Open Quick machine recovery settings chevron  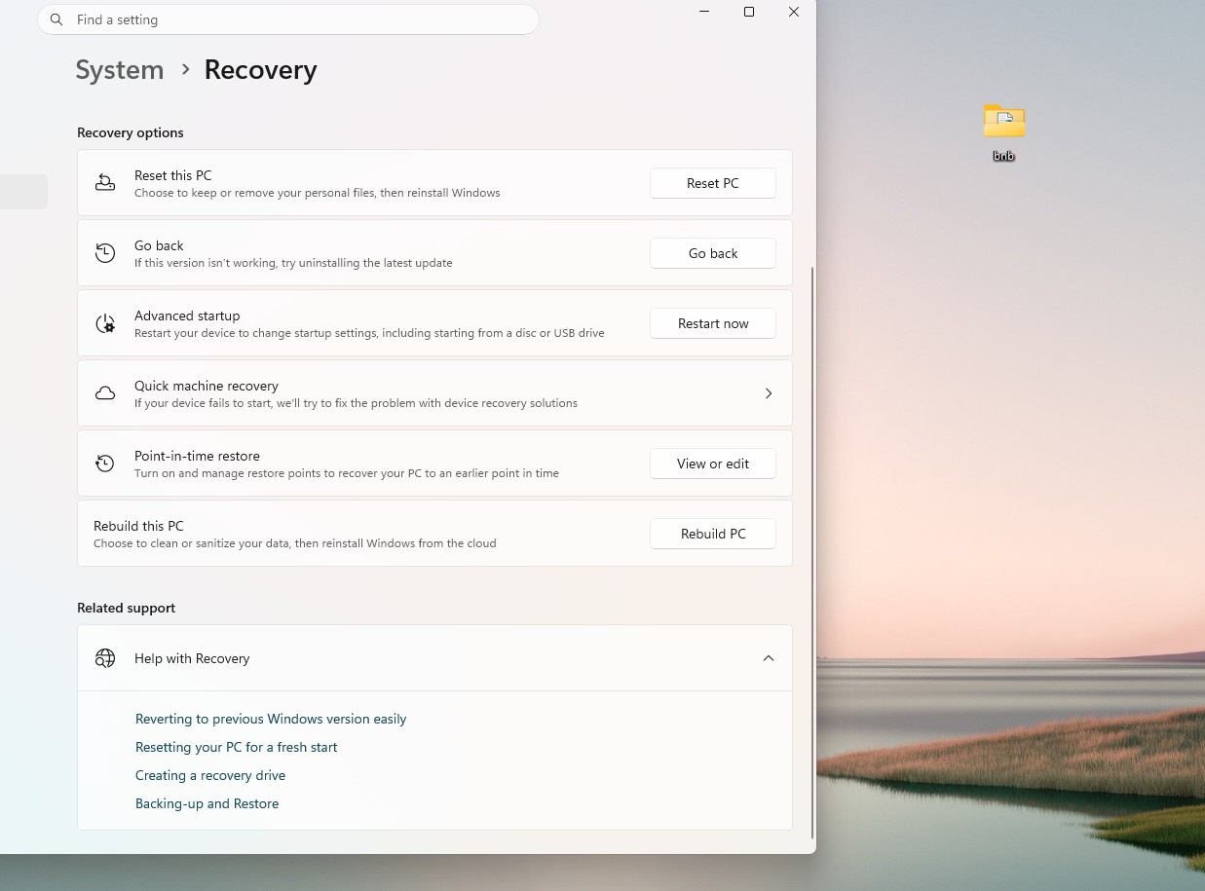769,393
